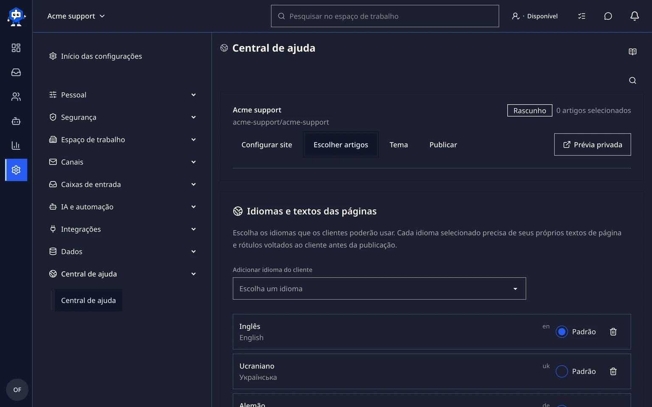The image size is (652, 407).
Task: Expand the Pessoal settings section
Action: pyautogui.click(x=123, y=95)
